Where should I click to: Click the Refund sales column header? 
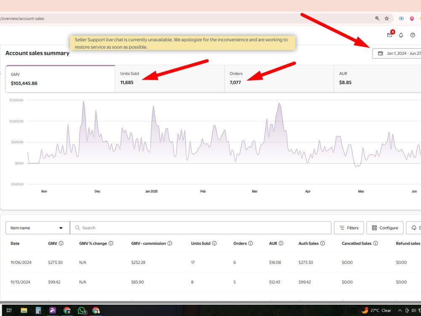pos(408,243)
